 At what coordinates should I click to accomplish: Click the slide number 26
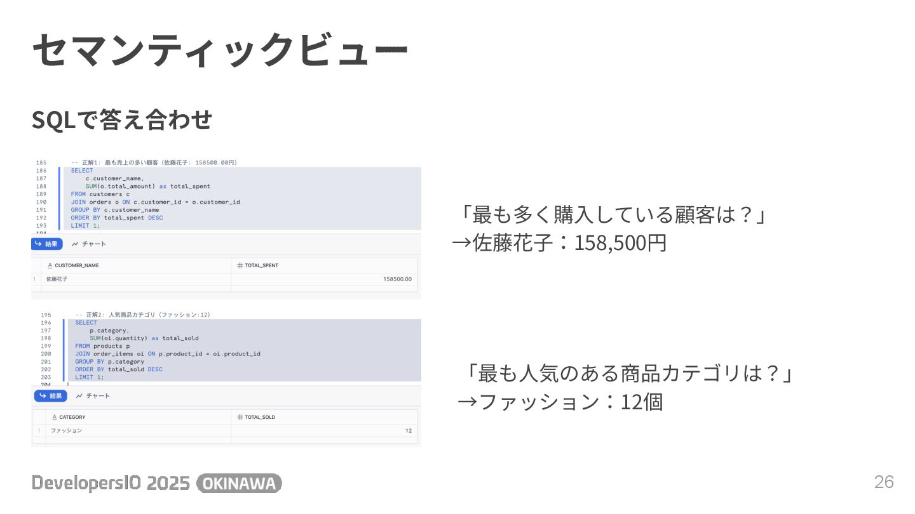pyautogui.click(x=884, y=482)
